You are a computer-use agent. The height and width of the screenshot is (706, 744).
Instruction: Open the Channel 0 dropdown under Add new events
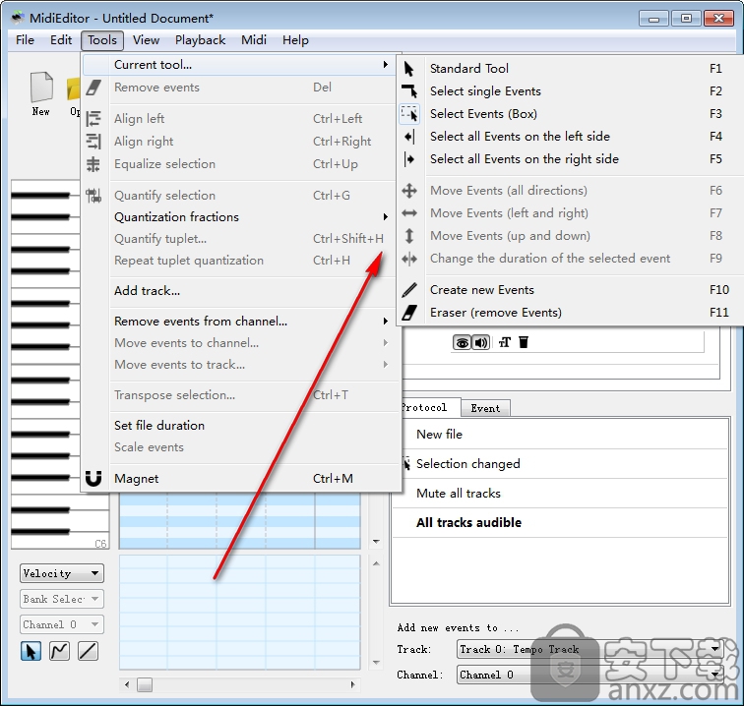[589, 675]
